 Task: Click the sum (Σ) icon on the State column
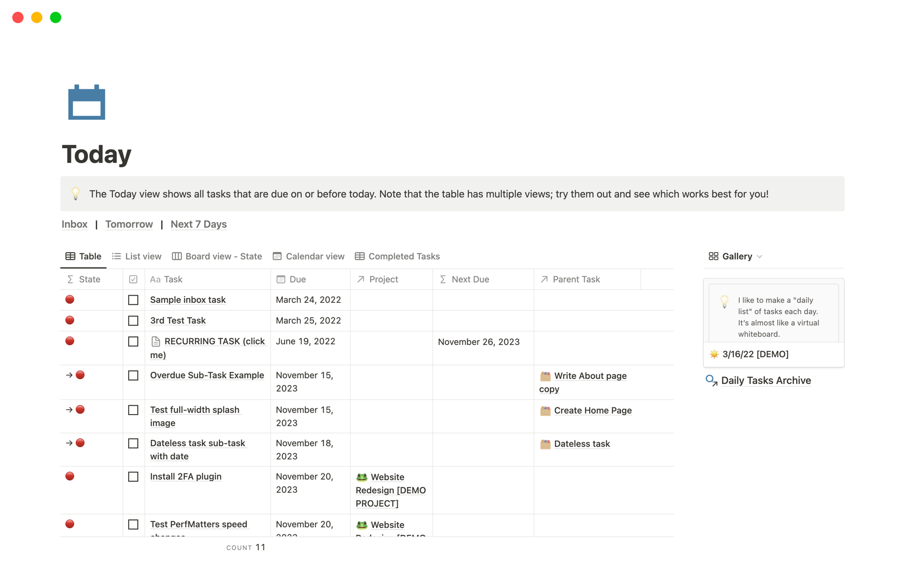[x=71, y=279]
